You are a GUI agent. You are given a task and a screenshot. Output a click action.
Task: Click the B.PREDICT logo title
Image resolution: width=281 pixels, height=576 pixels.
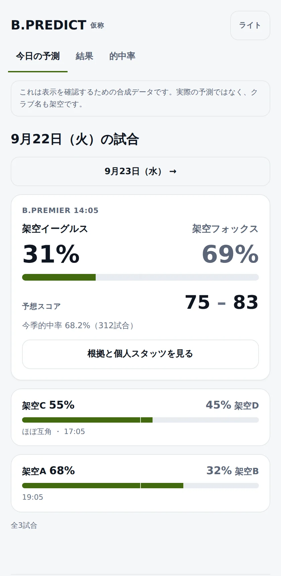click(49, 25)
